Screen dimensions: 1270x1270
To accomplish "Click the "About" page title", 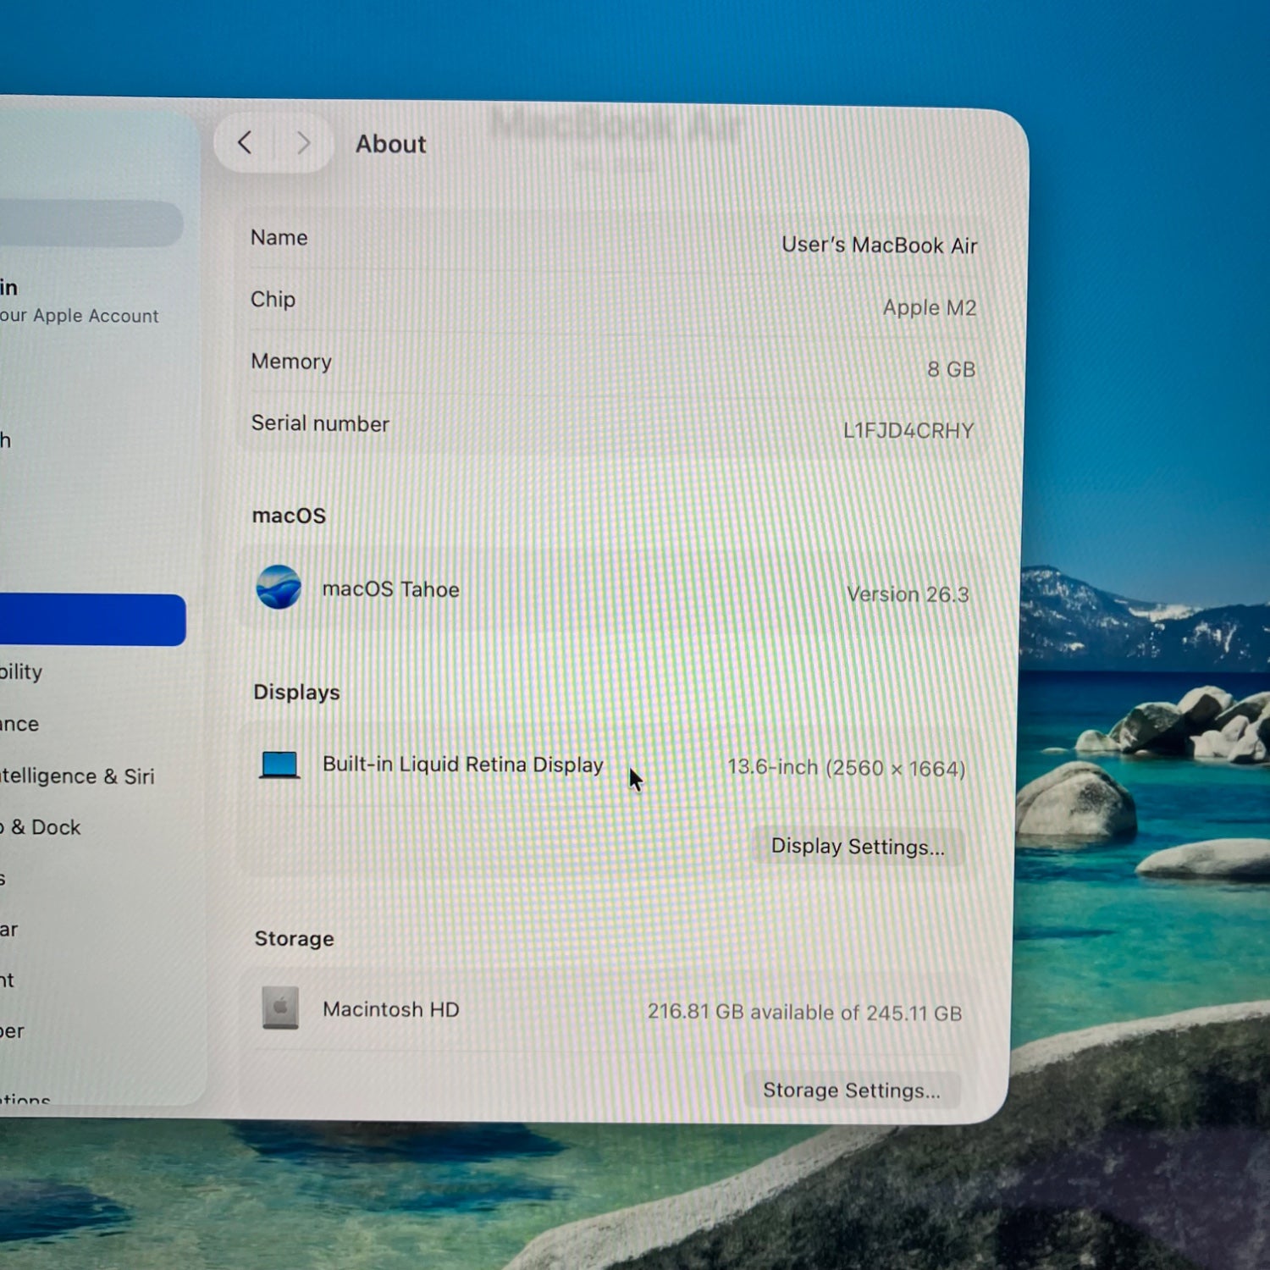I will [x=391, y=144].
